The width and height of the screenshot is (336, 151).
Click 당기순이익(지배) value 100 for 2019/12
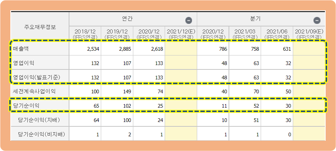(127, 120)
